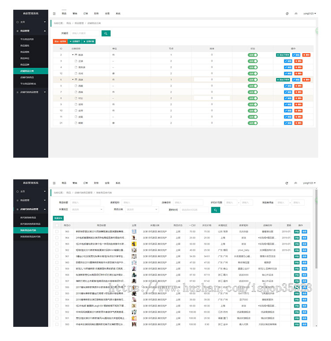Image resolution: width=331 pixels, height=341 pixels.
Task: Click the refresh icon in lower screenshot header
Action: [287, 183]
